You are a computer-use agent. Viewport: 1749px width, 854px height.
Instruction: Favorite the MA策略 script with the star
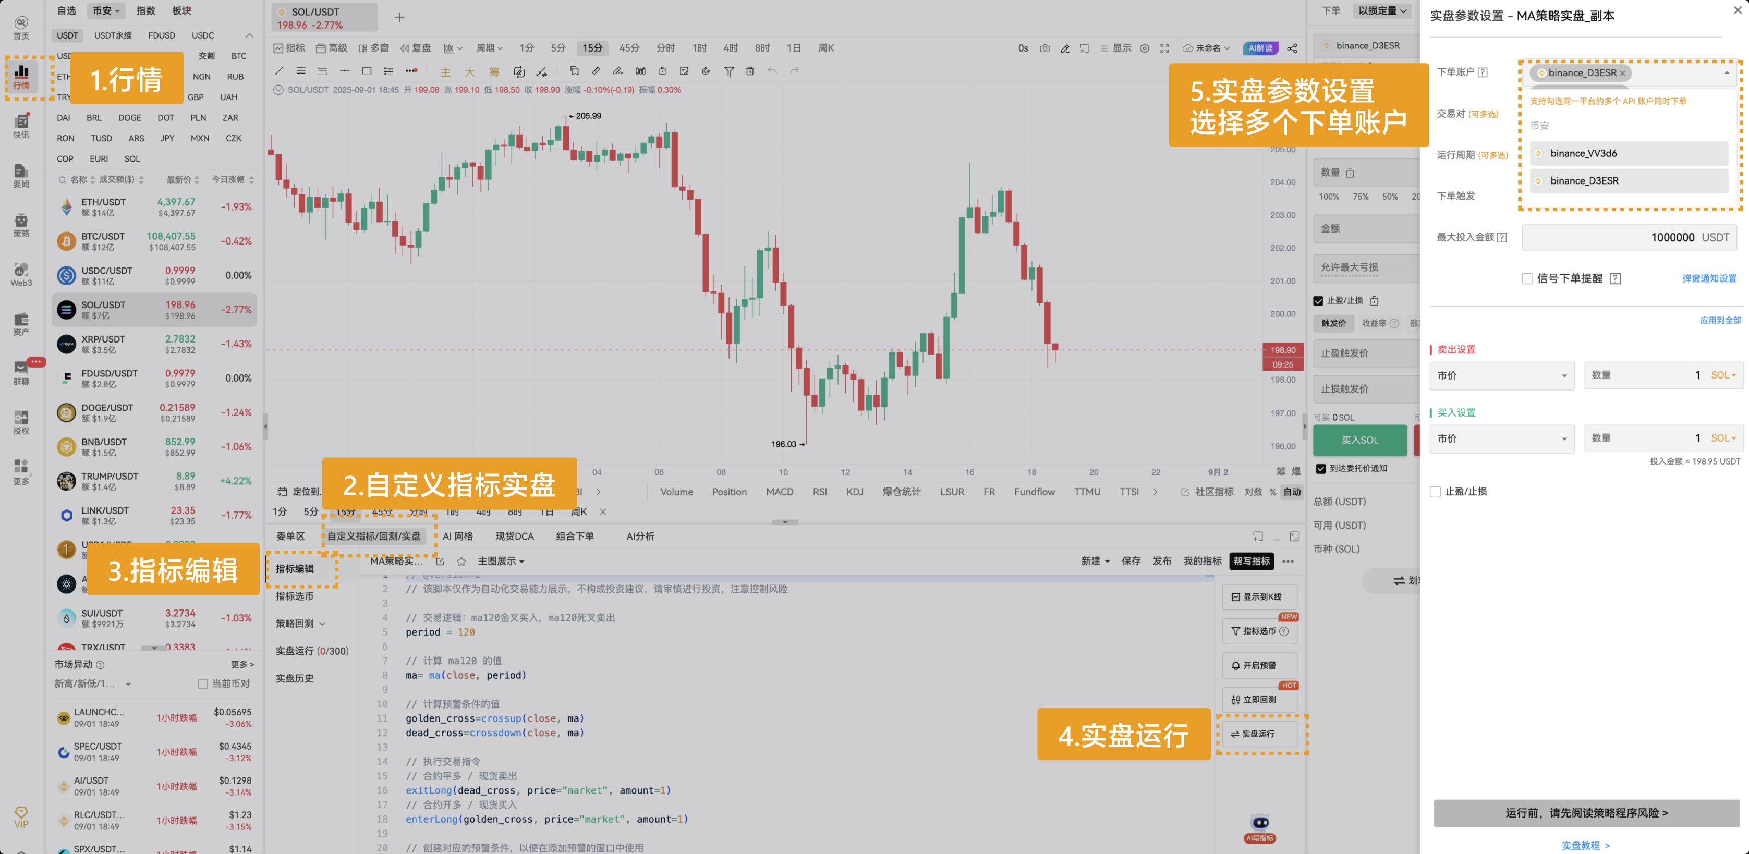click(461, 562)
